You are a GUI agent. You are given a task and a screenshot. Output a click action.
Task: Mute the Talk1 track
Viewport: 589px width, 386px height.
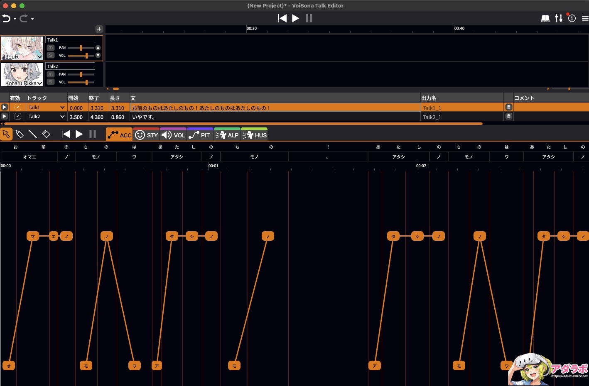pyautogui.click(x=51, y=48)
